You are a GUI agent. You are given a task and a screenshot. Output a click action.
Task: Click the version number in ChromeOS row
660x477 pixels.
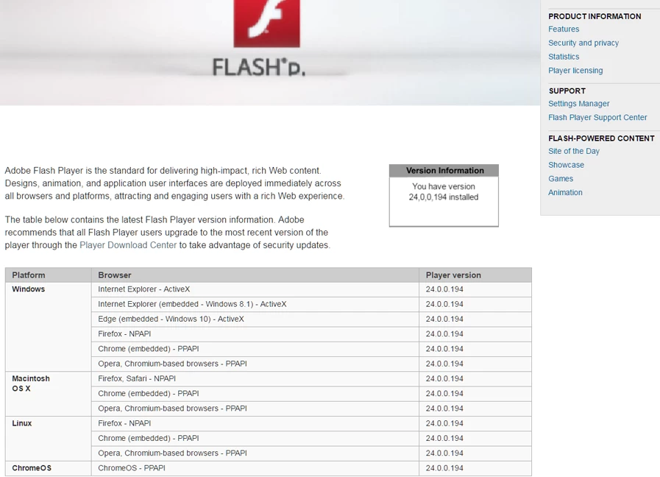click(x=444, y=468)
